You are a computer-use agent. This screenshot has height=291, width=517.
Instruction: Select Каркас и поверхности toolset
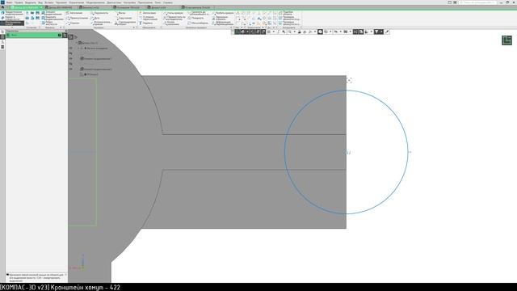click(12, 18)
